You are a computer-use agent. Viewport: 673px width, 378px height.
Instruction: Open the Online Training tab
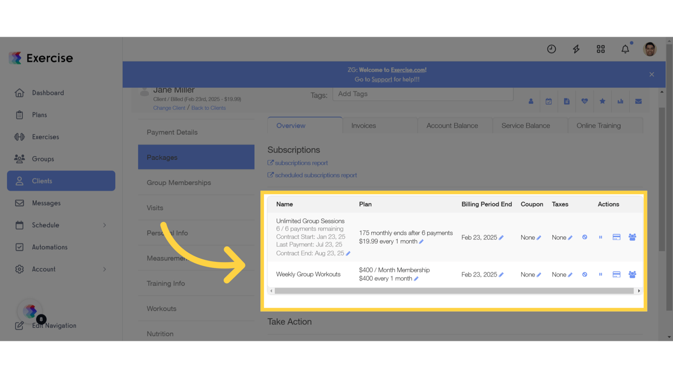[606, 126]
